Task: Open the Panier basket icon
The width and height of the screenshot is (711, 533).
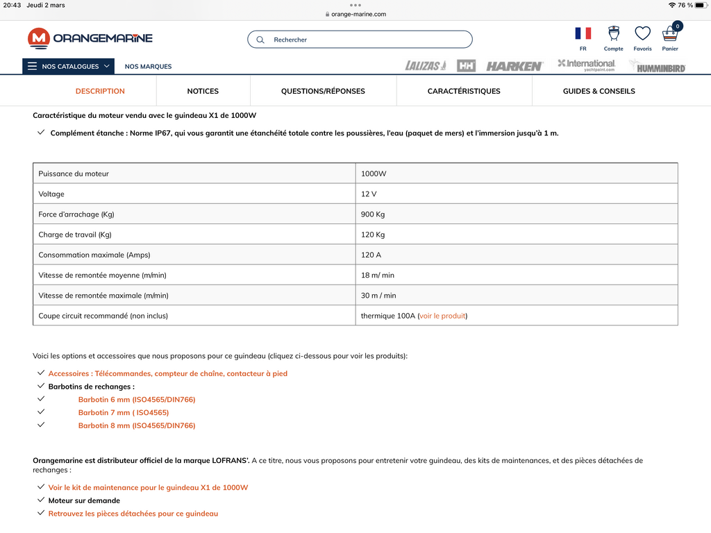Action: point(670,33)
